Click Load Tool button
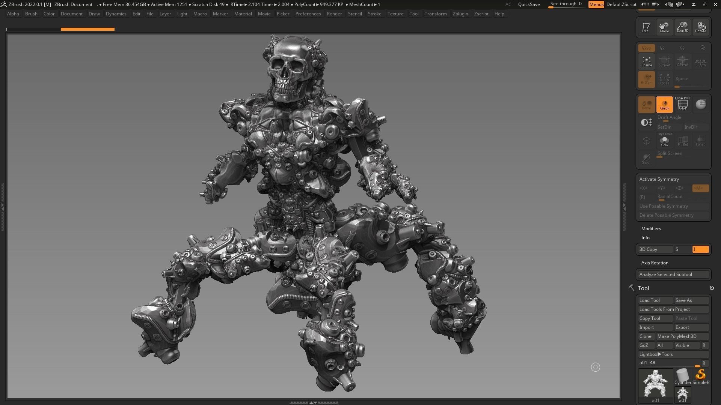The image size is (721, 405). coord(655,300)
